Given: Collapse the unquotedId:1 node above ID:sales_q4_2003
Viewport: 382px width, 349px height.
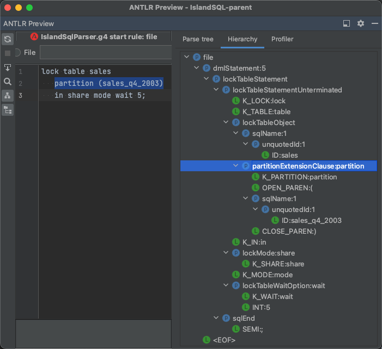Looking at the screenshot, I should point(255,209).
